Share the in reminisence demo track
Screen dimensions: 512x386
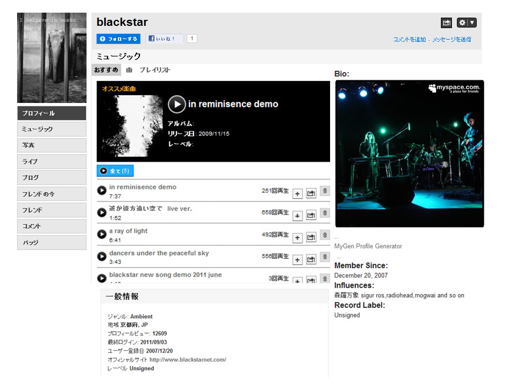(x=311, y=194)
